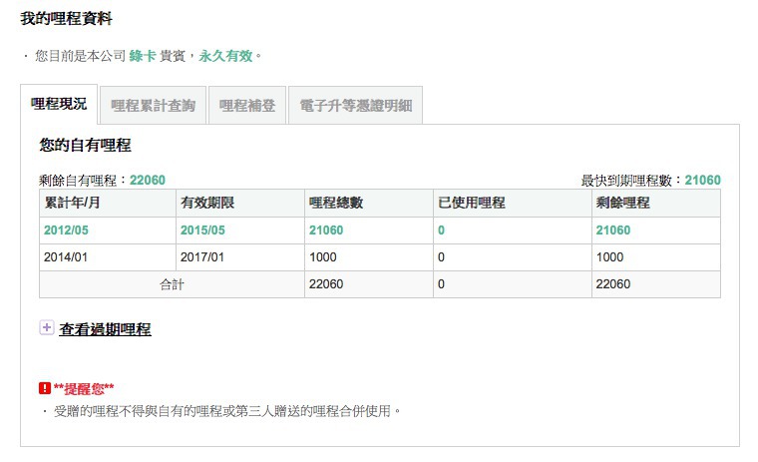Viewport: 758px width, 462px height.
Task: Switch to the 哩程現況 tab
Action: (59, 104)
